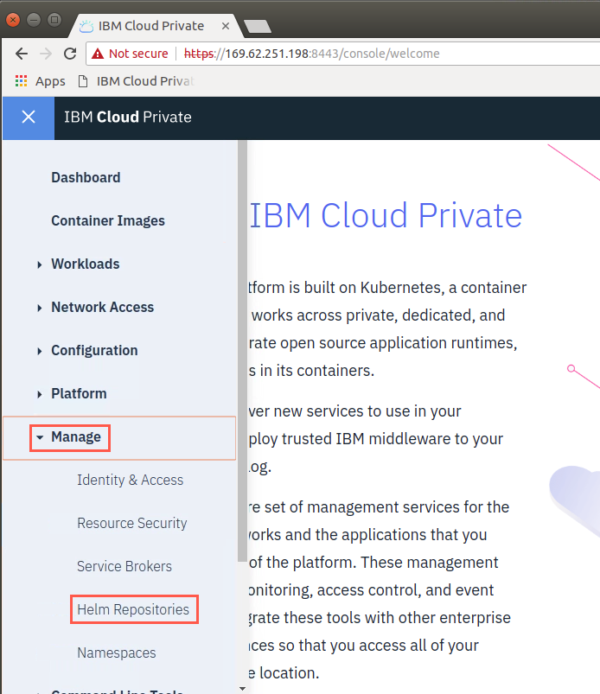Viewport: 600px width, 694px height.
Task: Click the window maximize button
Action: coord(54,20)
